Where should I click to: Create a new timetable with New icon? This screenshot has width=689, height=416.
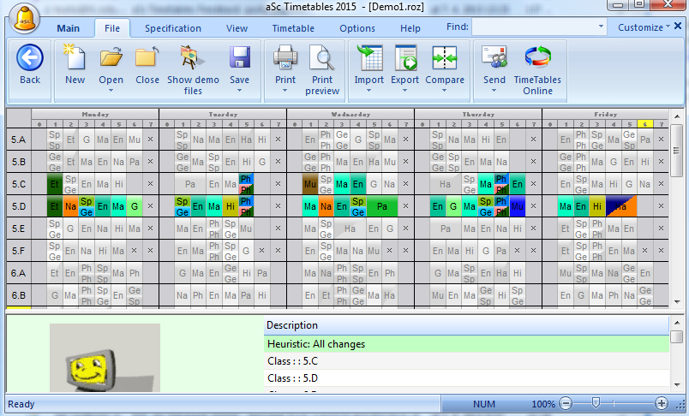pos(75,58)
